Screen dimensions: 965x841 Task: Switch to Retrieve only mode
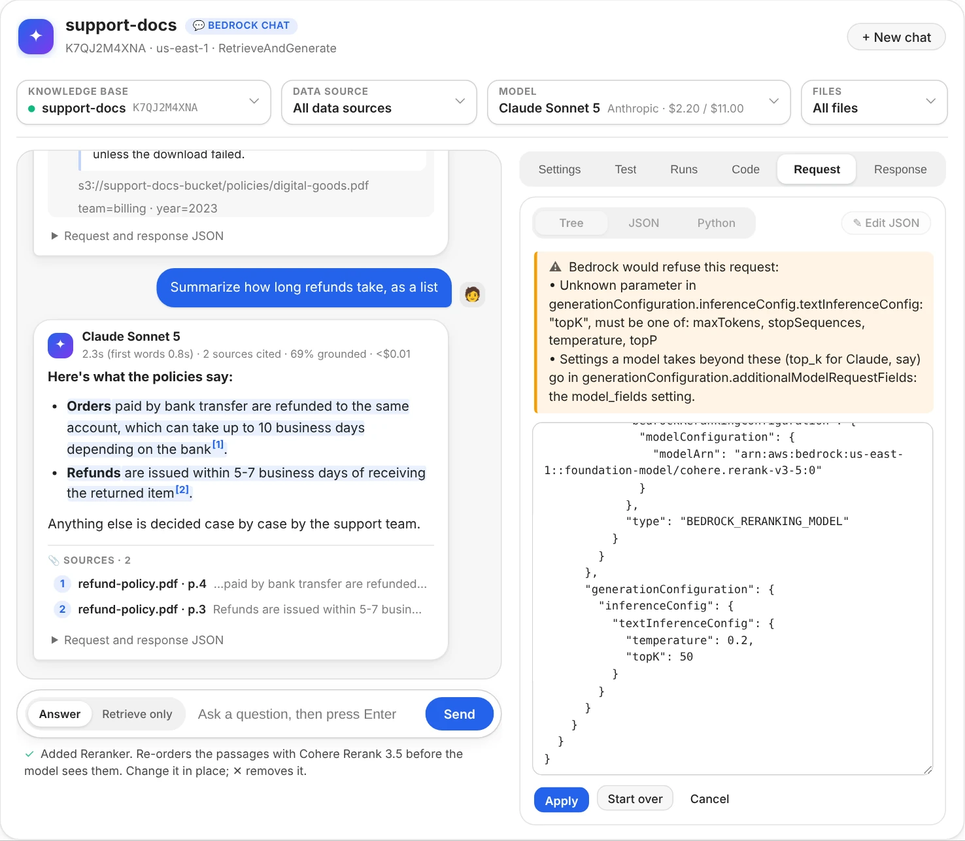[x=137, y=714]
